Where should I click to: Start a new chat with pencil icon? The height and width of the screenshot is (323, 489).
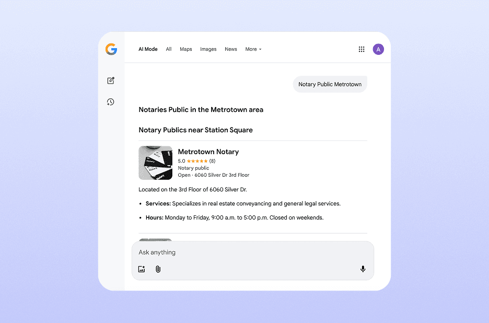coord(111,80)
